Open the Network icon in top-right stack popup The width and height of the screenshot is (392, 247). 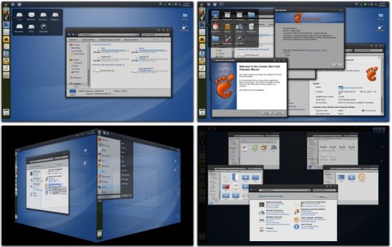click(x=239, y=27)
